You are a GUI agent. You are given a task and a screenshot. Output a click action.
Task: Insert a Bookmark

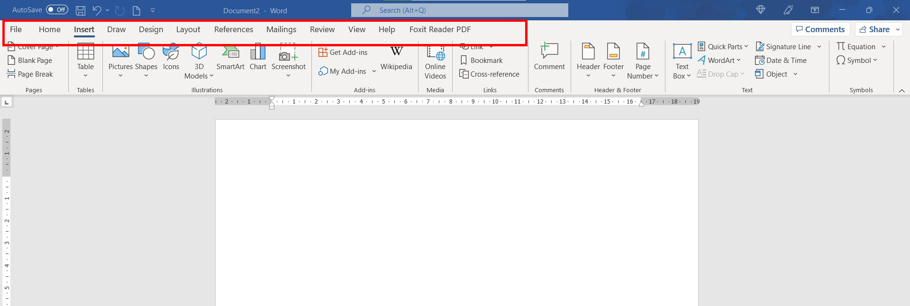click(482, 60)
